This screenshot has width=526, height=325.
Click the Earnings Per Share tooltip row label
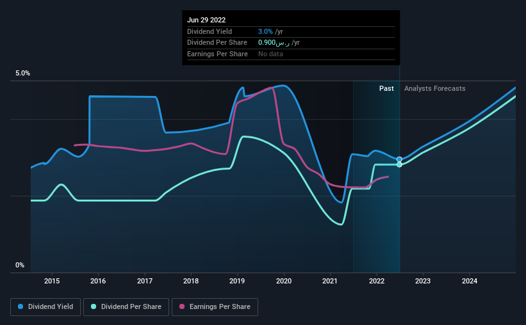tap(217, 54)
